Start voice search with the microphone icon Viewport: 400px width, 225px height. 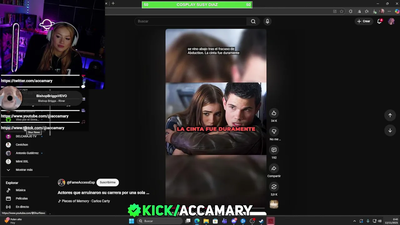(267, 21)
